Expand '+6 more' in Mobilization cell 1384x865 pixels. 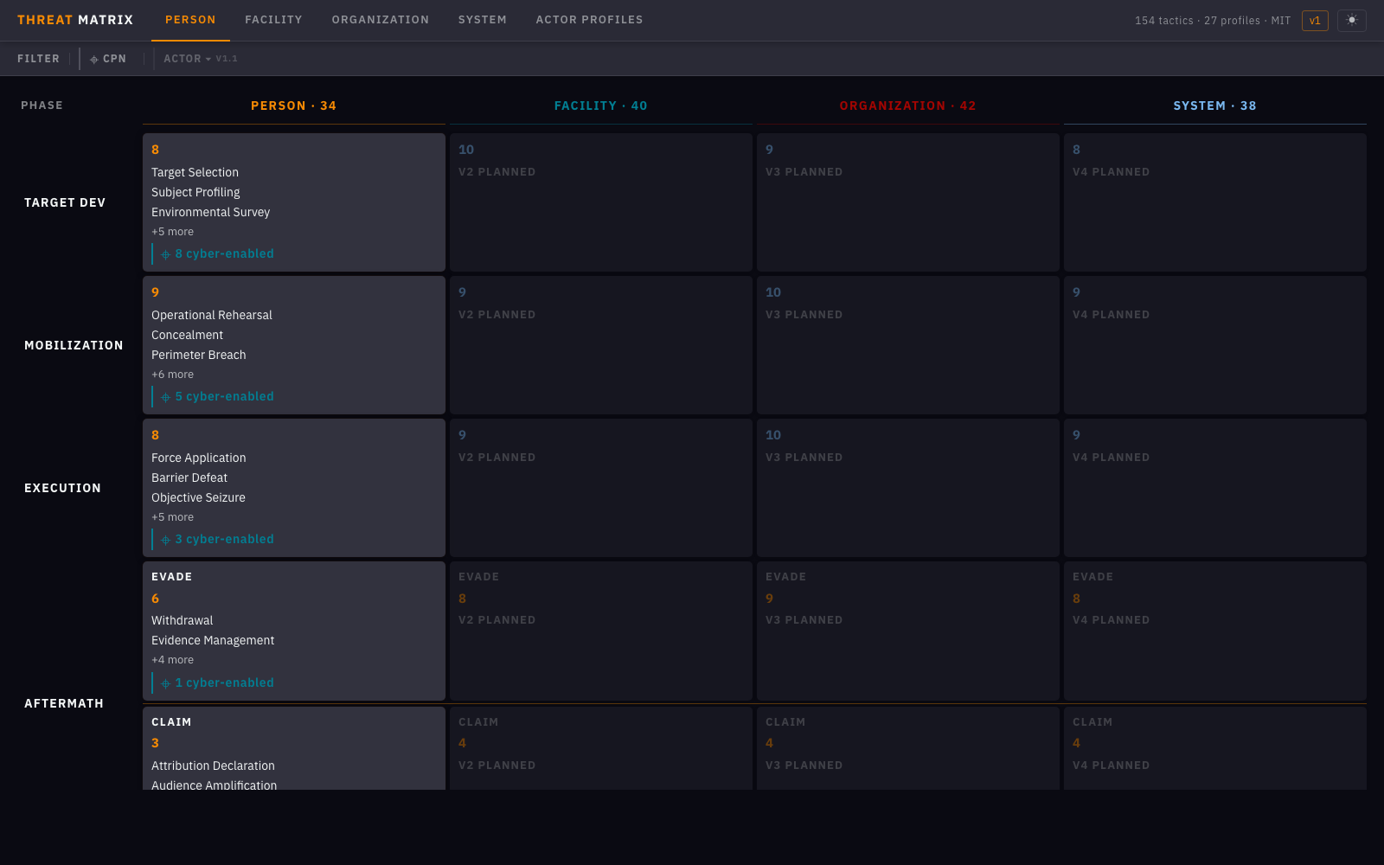tap(172, 375)
